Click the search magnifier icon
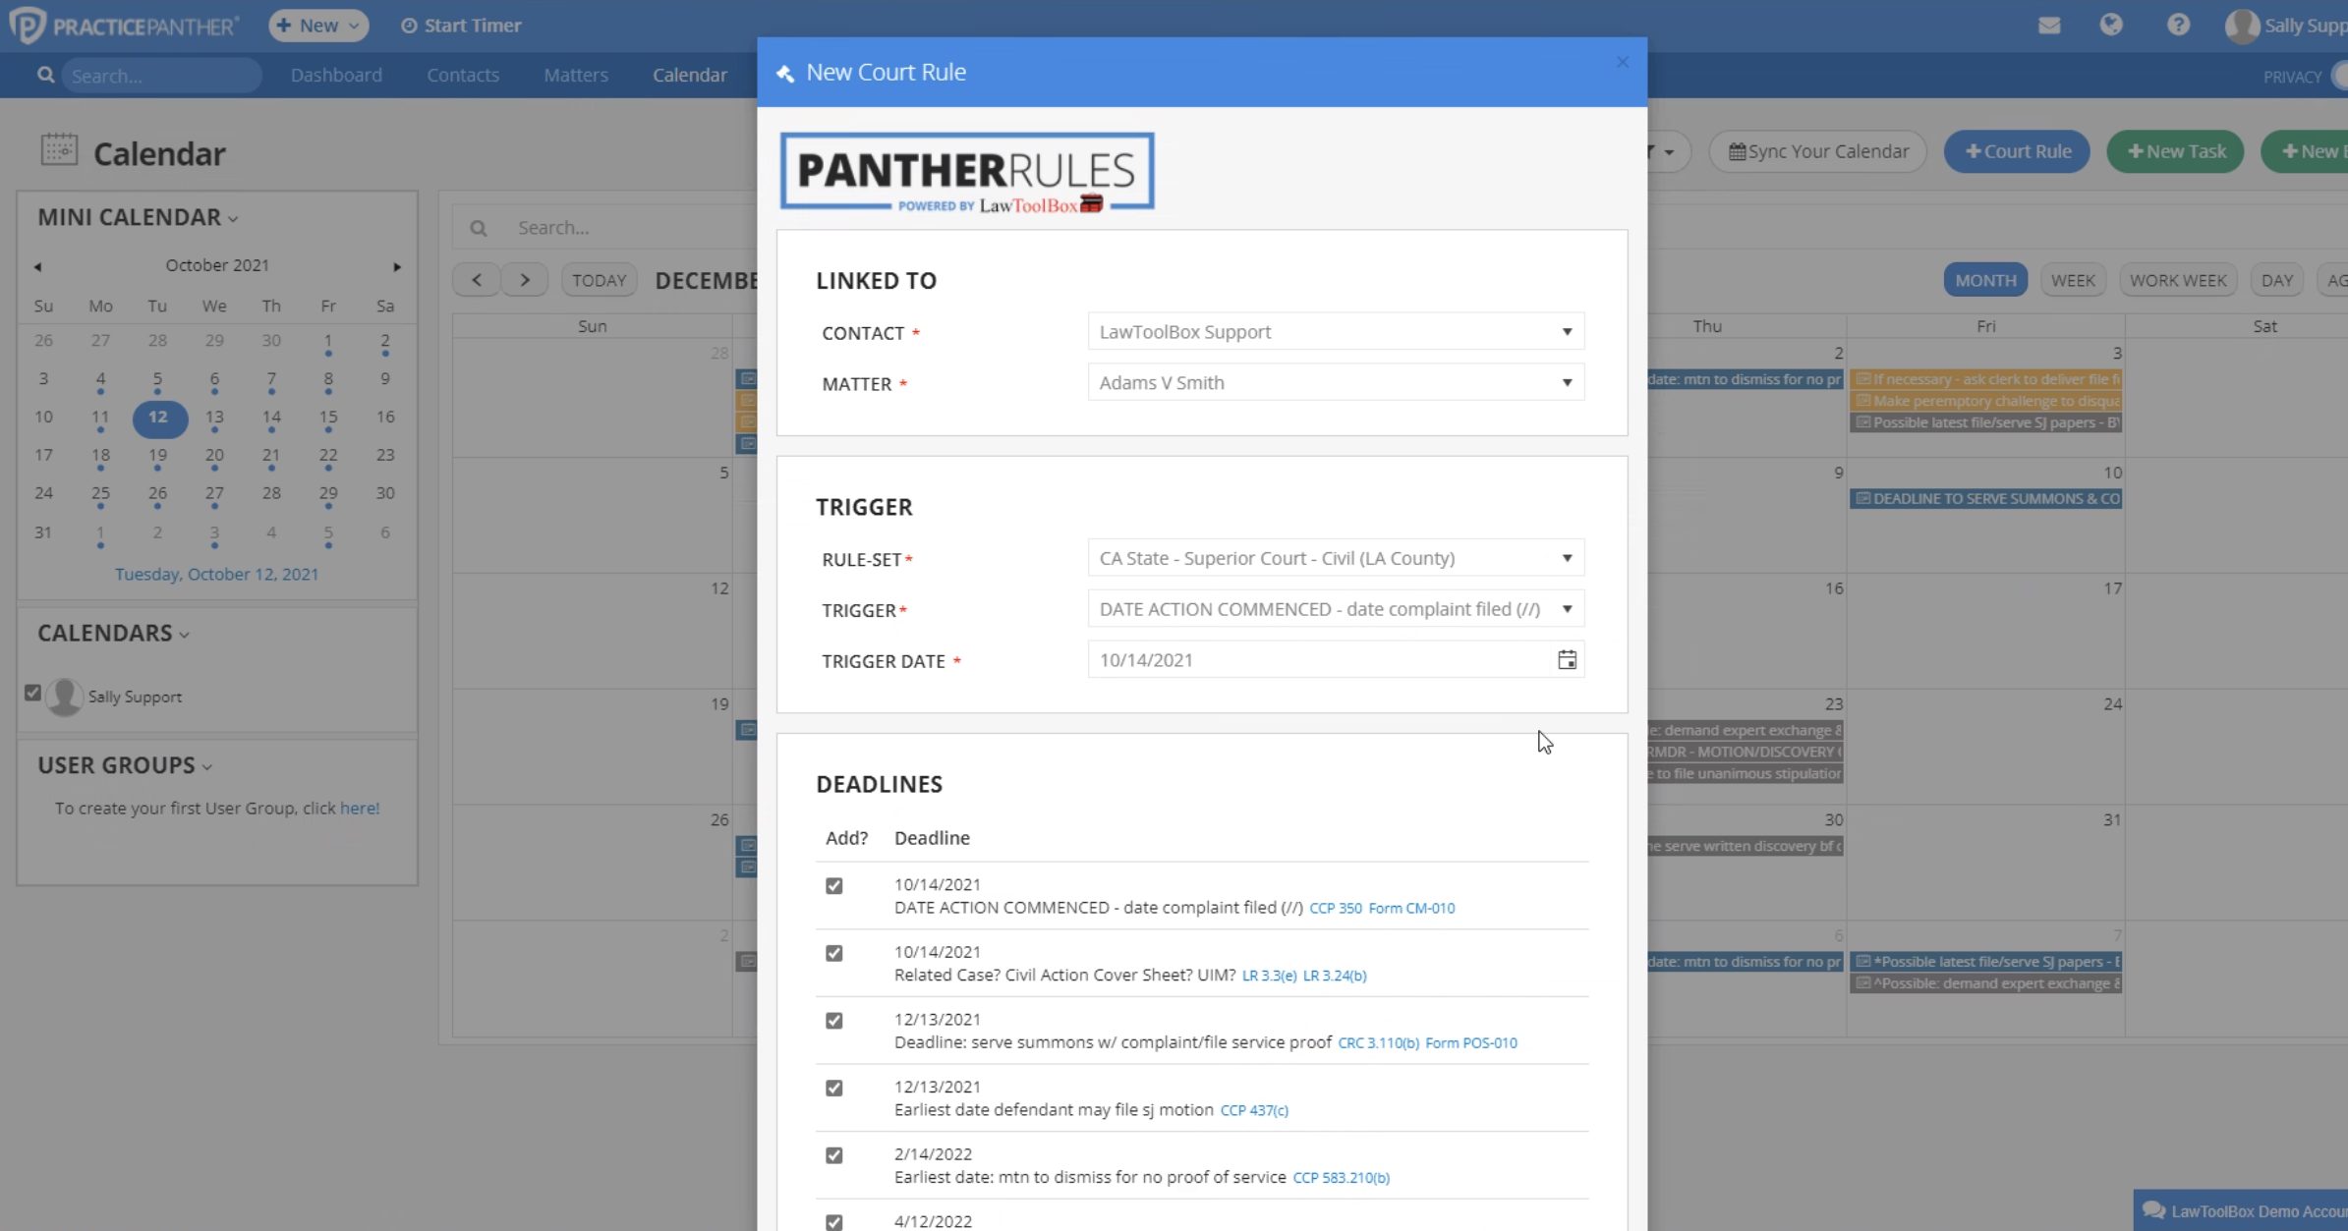The width and height of the screenshot is (2348, 1231). (45, 75)
